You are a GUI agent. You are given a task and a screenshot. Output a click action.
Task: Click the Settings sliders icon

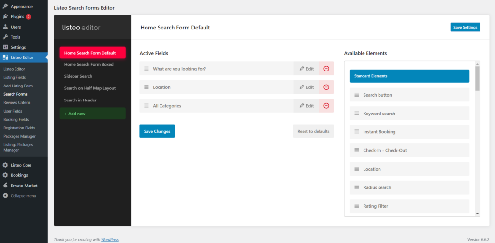5,47
